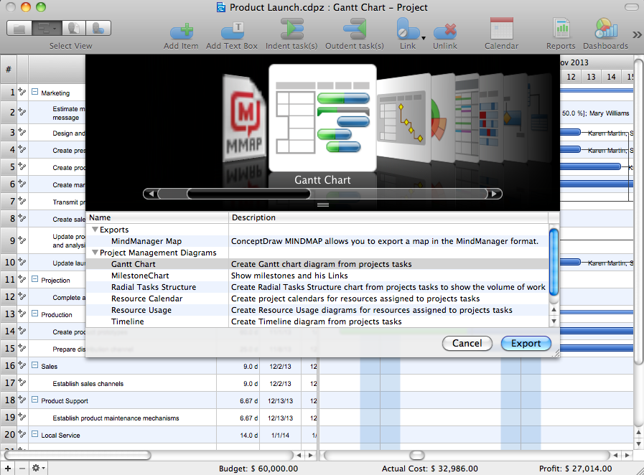
Task: Collapse the Local Service task group
Action: (35, 434)
